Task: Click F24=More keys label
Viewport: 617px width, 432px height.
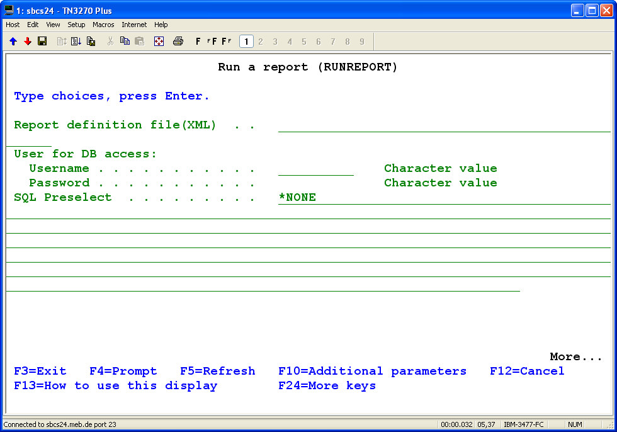Action: click(327, 386)
